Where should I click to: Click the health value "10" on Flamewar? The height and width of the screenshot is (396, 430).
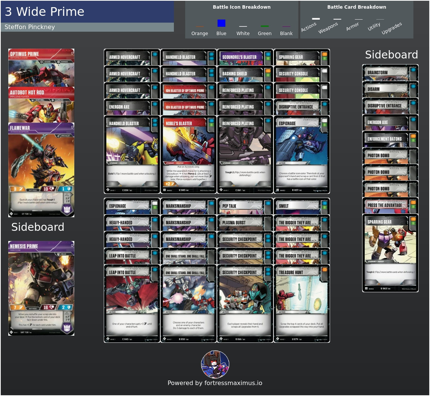pyautogui.click(x=46, y=189)
